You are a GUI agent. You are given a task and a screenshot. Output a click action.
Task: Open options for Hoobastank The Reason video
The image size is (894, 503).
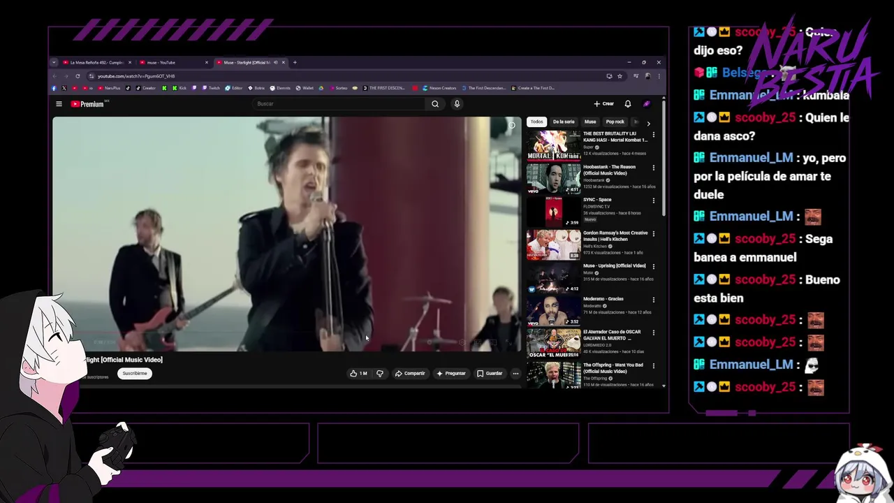pos(654,168)
